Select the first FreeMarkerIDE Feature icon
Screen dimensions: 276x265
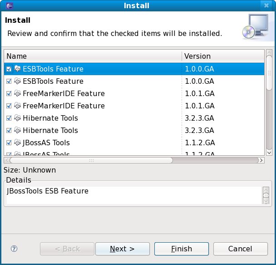tap(18, 94)
